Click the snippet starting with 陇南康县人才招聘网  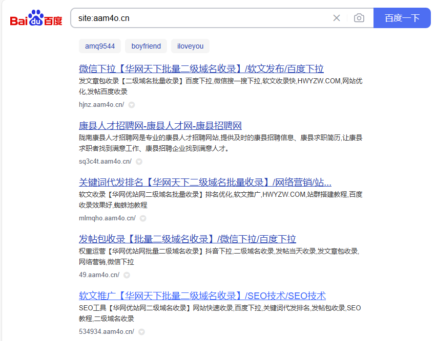coord(220,143)
